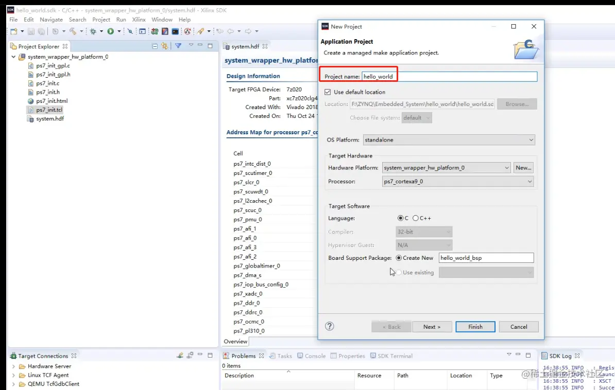The image size is (615, 390).
Task: Click the Save toolbar icon
Action: (31, 31)
